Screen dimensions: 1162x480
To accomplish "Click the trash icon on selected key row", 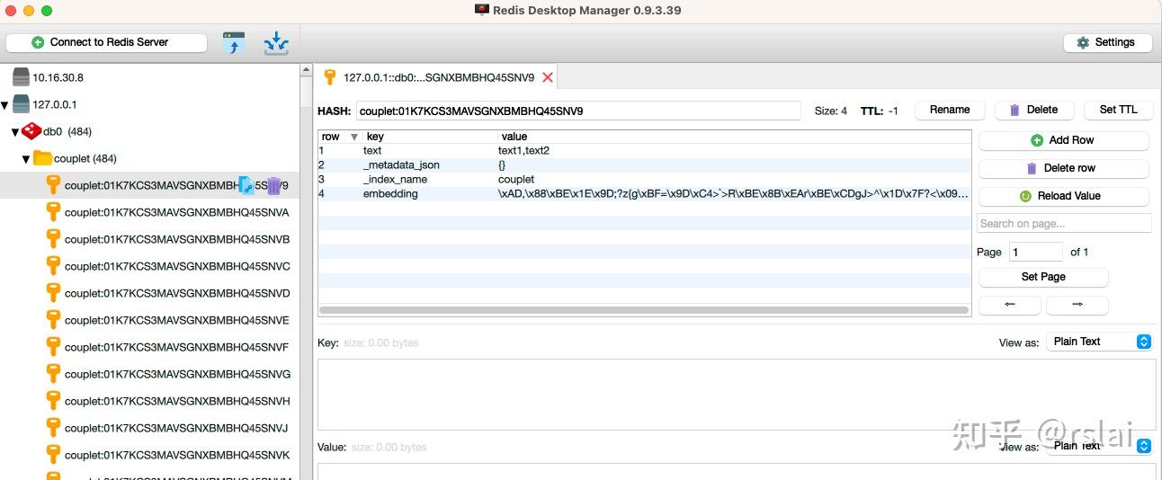I will (x=273, y=186).
